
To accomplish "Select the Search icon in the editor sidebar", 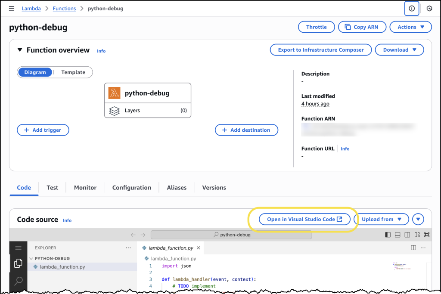I will (x=19, y=281).
